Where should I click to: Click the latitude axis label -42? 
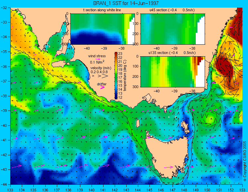4,155
